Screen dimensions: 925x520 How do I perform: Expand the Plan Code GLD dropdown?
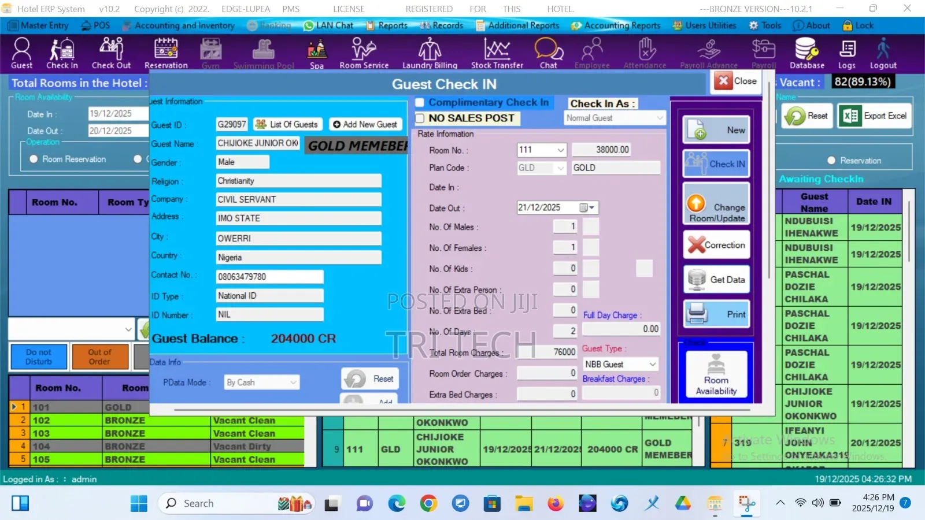[x=560, y=168]
